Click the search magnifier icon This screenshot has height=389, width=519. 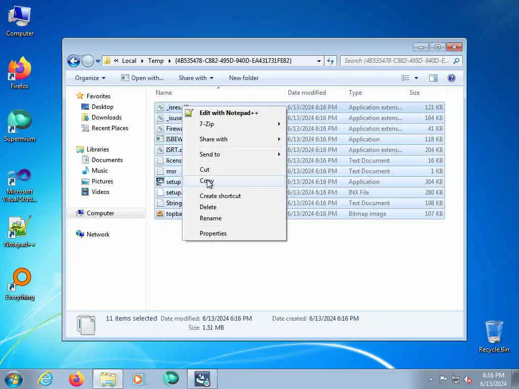tap(456, 61)
